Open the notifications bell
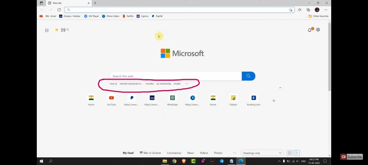Image resolution: width=368 pixels, height=165 pixels. [x=310, y=30]
